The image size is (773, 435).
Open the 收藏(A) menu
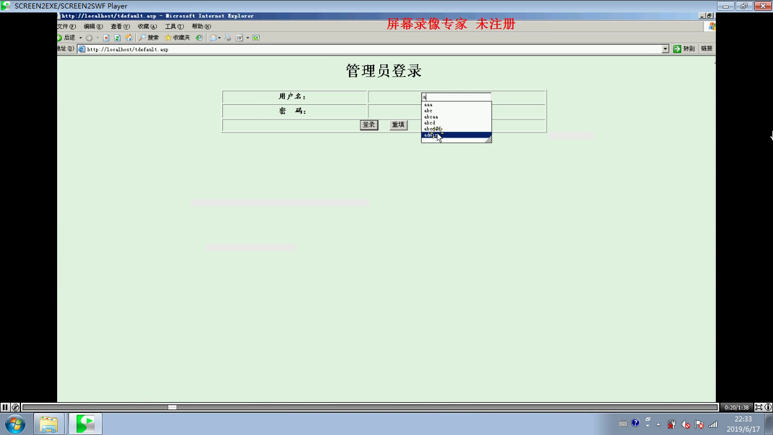point(147,27)
